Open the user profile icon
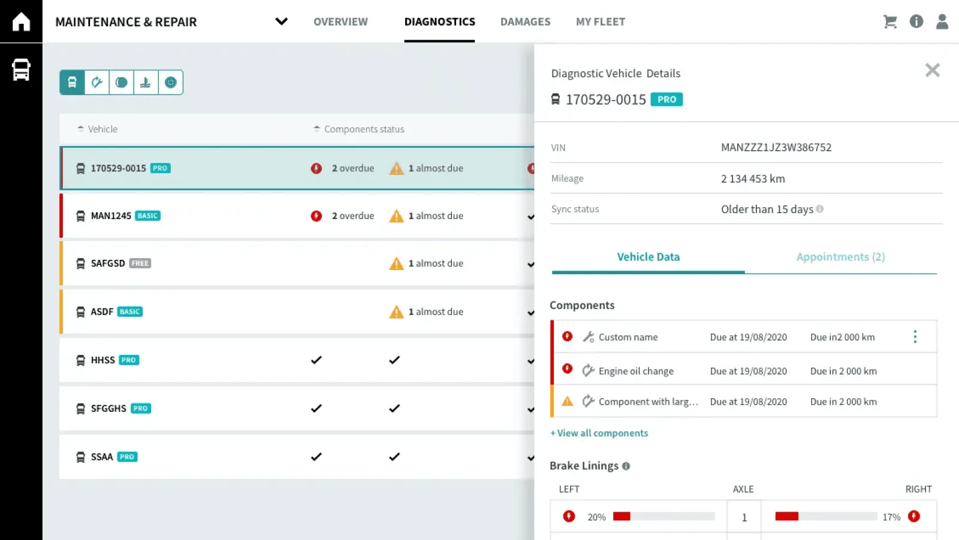Image resolution: width=959 pixels, height=540 pixels. coord(942,22)
